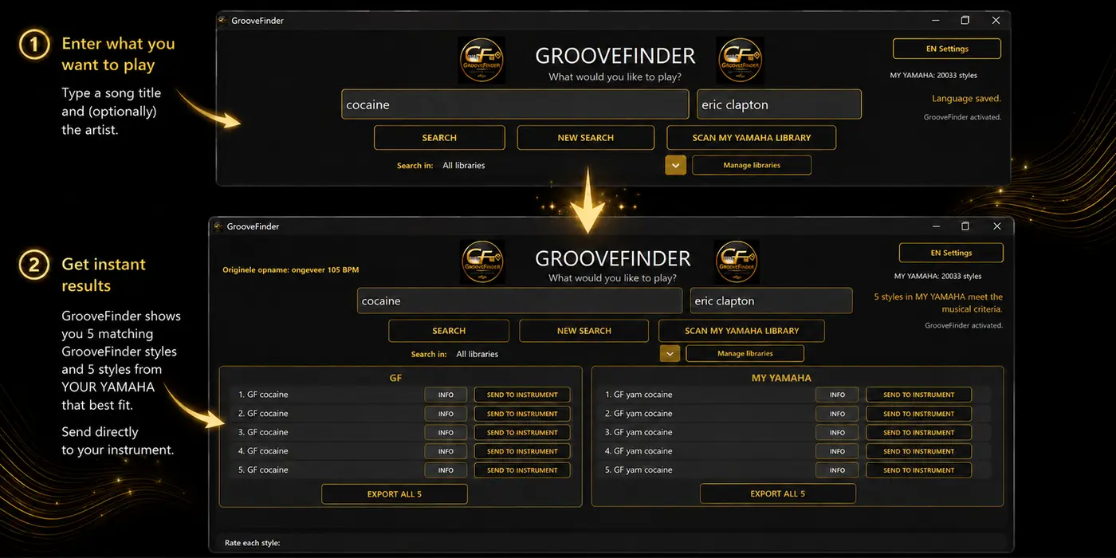
Task: Open EN Settings in lower window
Action: pyautogui.click(x=951, y=253)
